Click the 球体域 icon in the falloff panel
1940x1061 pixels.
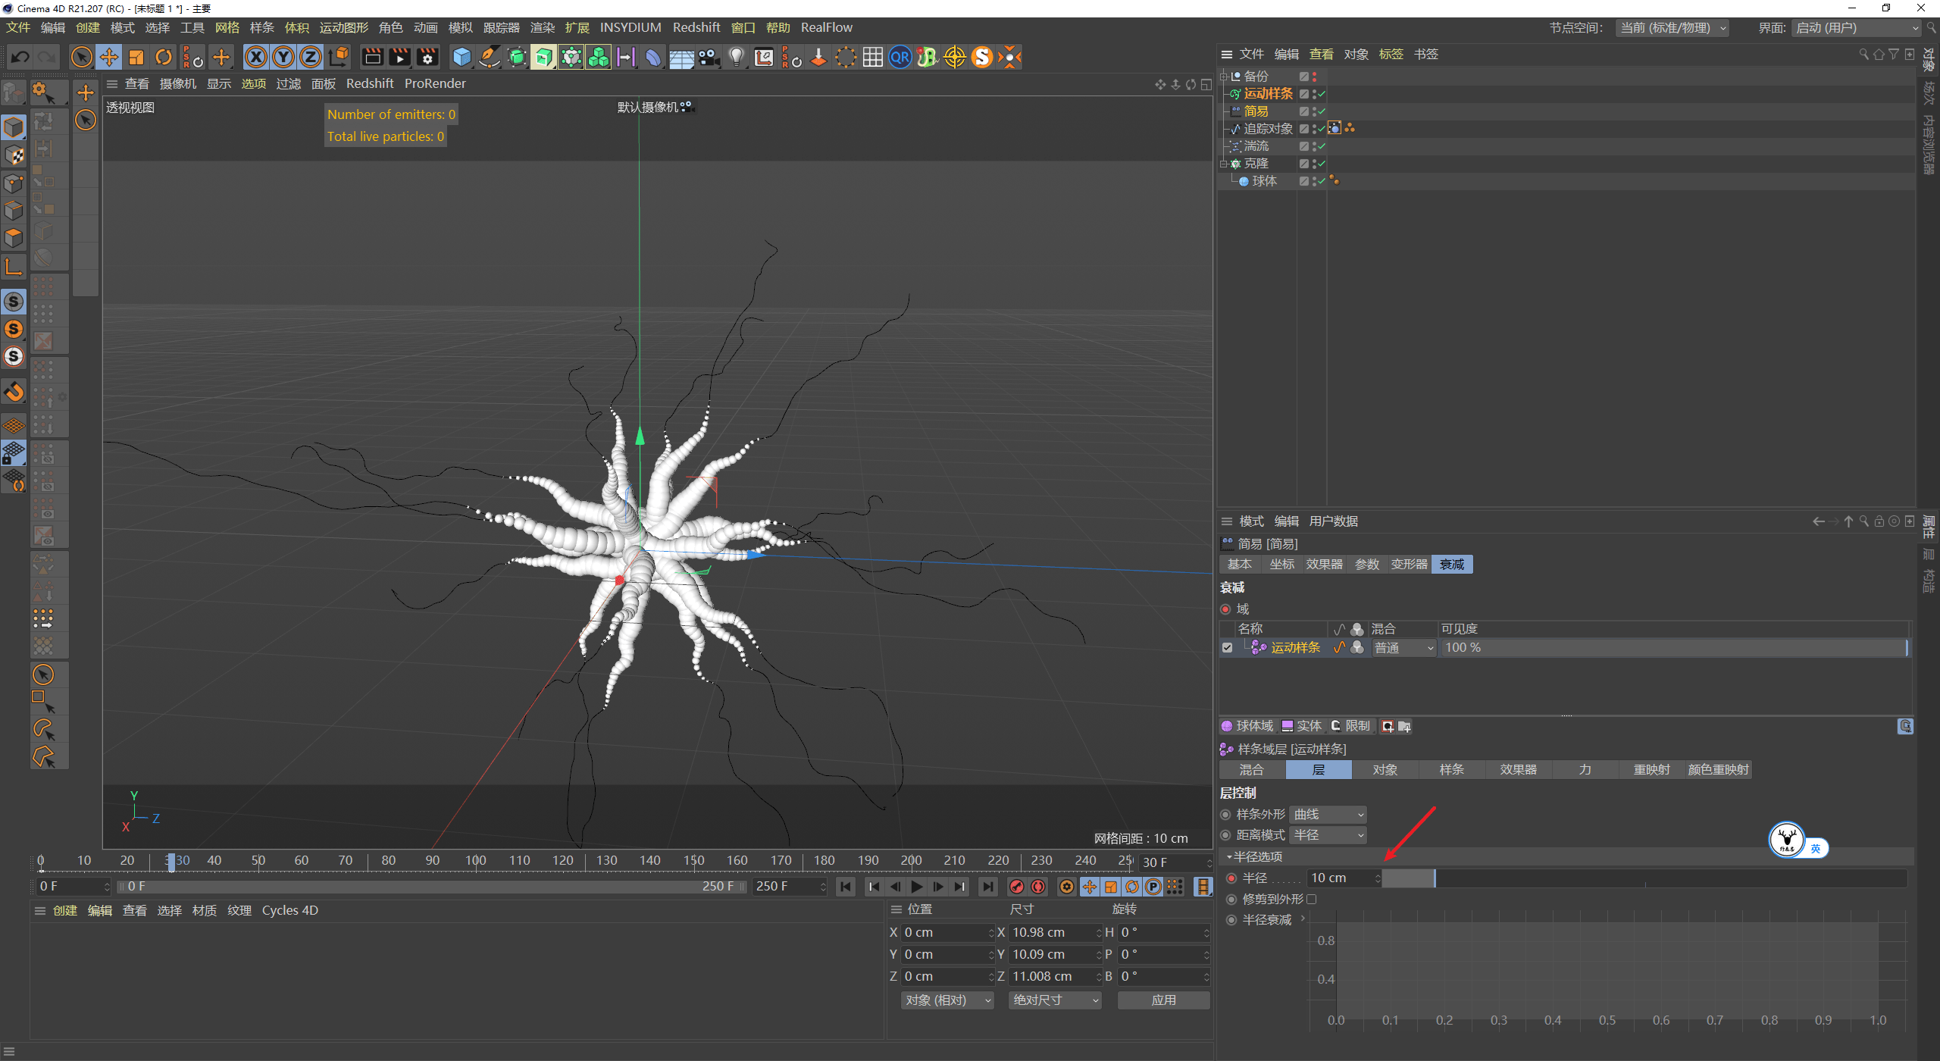coord(1228,725)
